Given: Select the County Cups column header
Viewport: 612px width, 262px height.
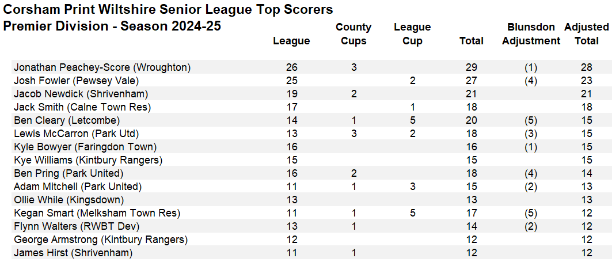Looking at the screenshot, I should coord(353,34).
